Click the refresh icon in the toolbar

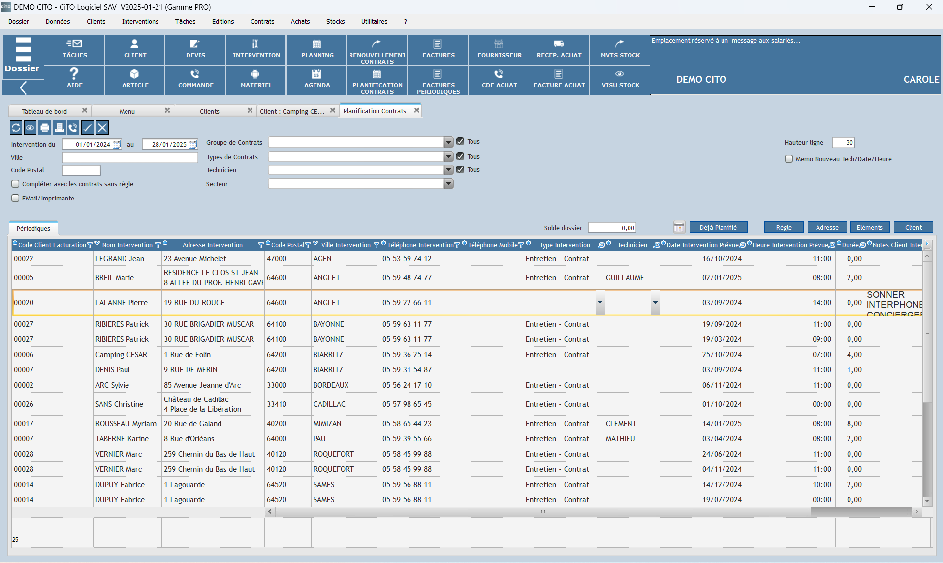tap(16, 128)
